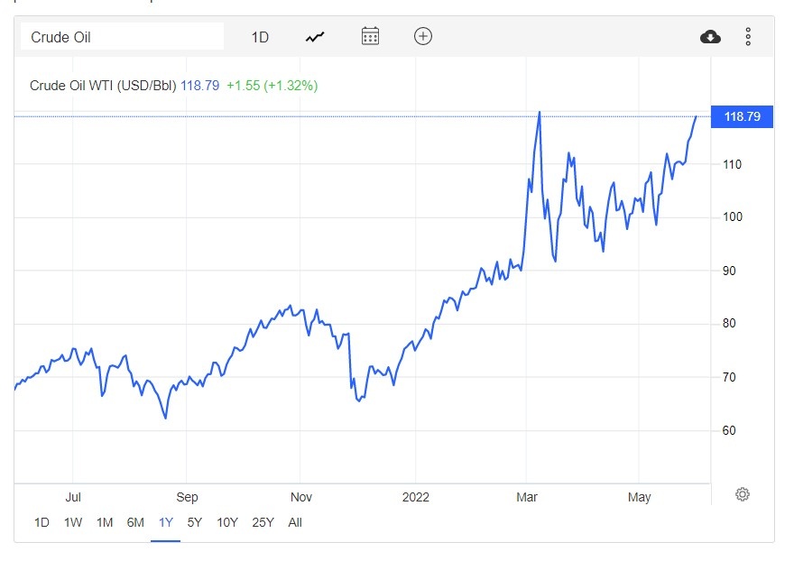Select the 1Y time range tab

click(x=166, y=522)
